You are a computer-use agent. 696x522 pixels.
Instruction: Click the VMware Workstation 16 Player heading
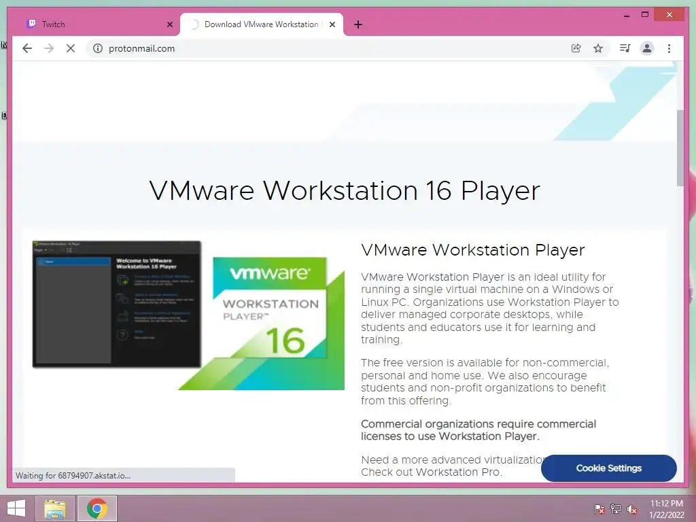pyautogui.click(x=345, y=190)
